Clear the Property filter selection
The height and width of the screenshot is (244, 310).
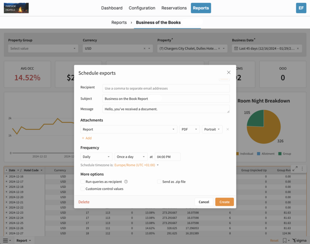pyautogui.click(x=219, y=49)
